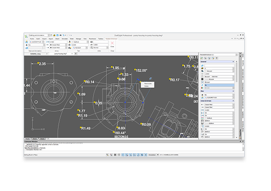Open the Decimal units dropdown
This screenshot has width=271, height=191.
pos(107,48)
